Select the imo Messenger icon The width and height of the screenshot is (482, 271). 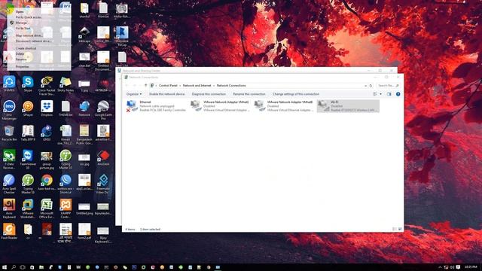coord(9,111)
